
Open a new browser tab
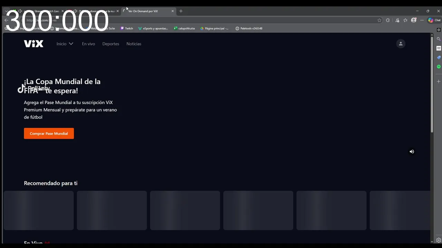pos(181,11)
